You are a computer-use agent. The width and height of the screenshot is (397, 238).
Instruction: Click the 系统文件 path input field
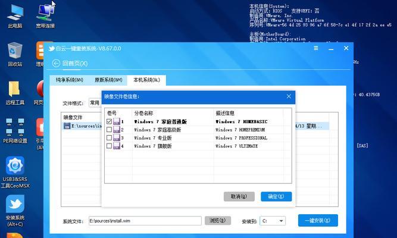[145, 221]
